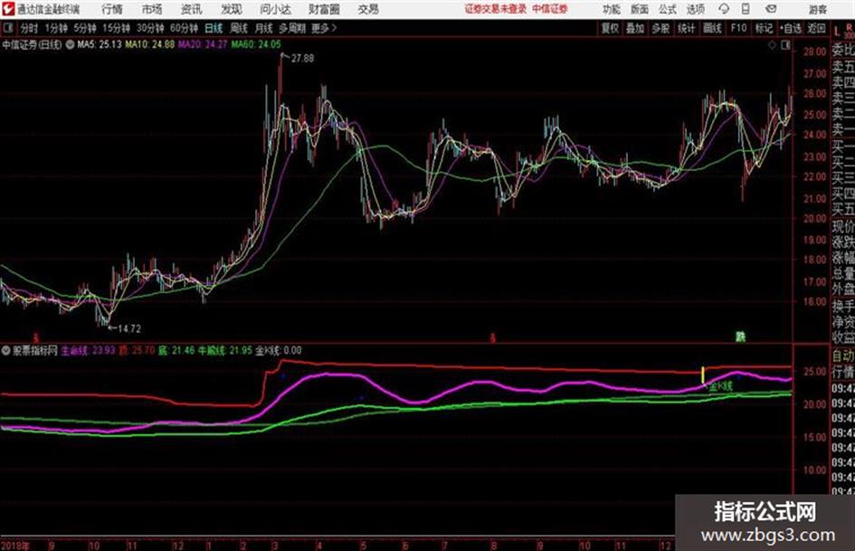Click the MA20: 24.27 value
The image size is (855, 551).
click(x=203, y=44)
